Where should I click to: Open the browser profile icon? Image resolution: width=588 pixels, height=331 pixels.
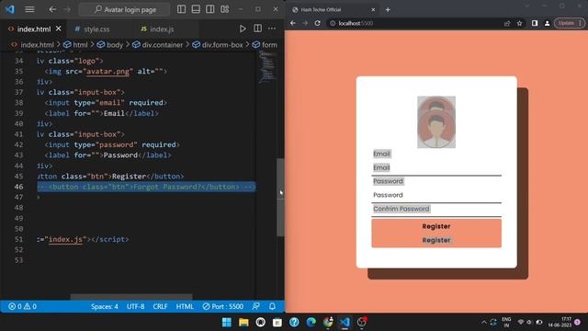[548, 23]
